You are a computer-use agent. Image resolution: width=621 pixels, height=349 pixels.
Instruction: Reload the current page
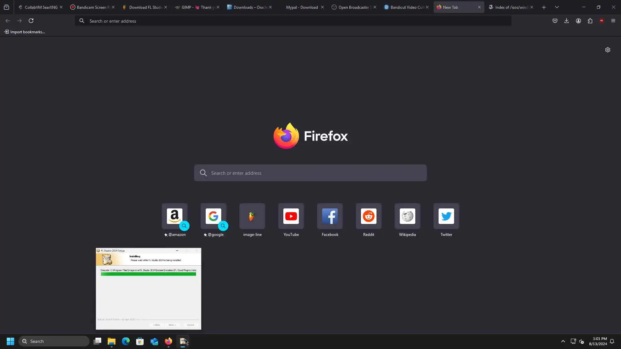tap(31, 21)
